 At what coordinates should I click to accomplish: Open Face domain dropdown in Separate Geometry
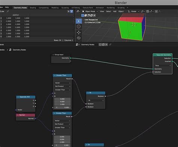[x=163, y=65]
